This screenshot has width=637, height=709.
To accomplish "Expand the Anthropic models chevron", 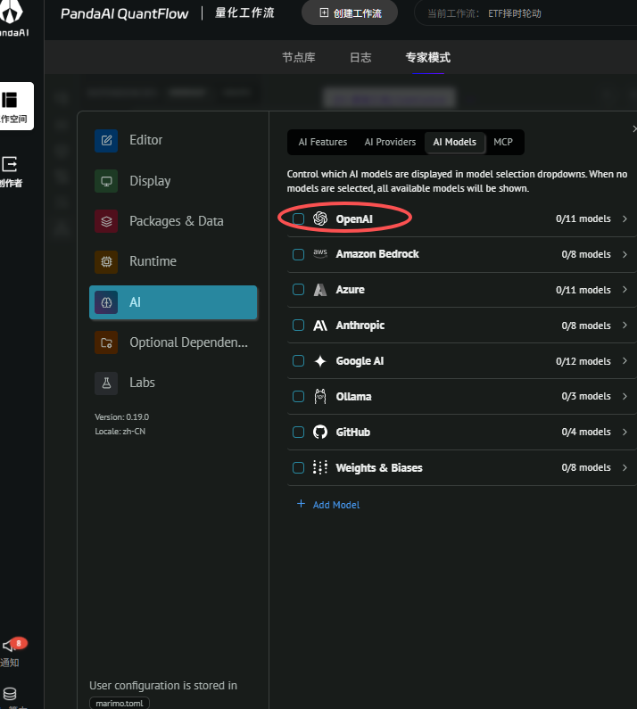I will [x=625, y=326].
